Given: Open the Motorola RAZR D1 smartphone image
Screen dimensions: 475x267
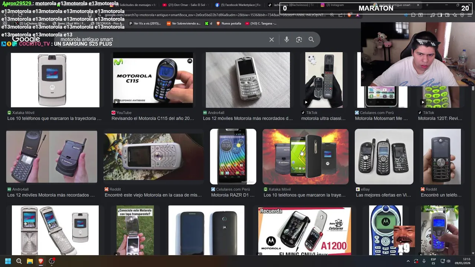Looking at the screenshot, I should tap(233, 156).
